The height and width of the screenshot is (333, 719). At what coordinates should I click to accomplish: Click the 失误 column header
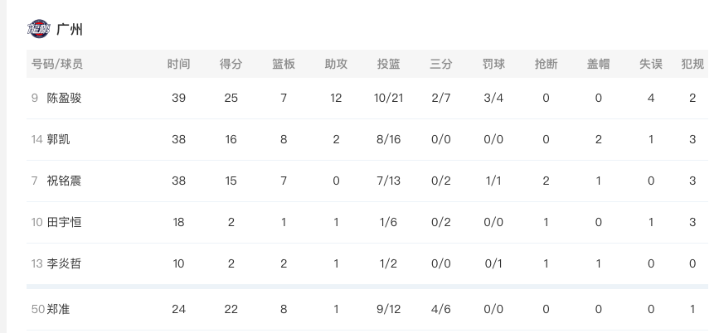(651, 64)
